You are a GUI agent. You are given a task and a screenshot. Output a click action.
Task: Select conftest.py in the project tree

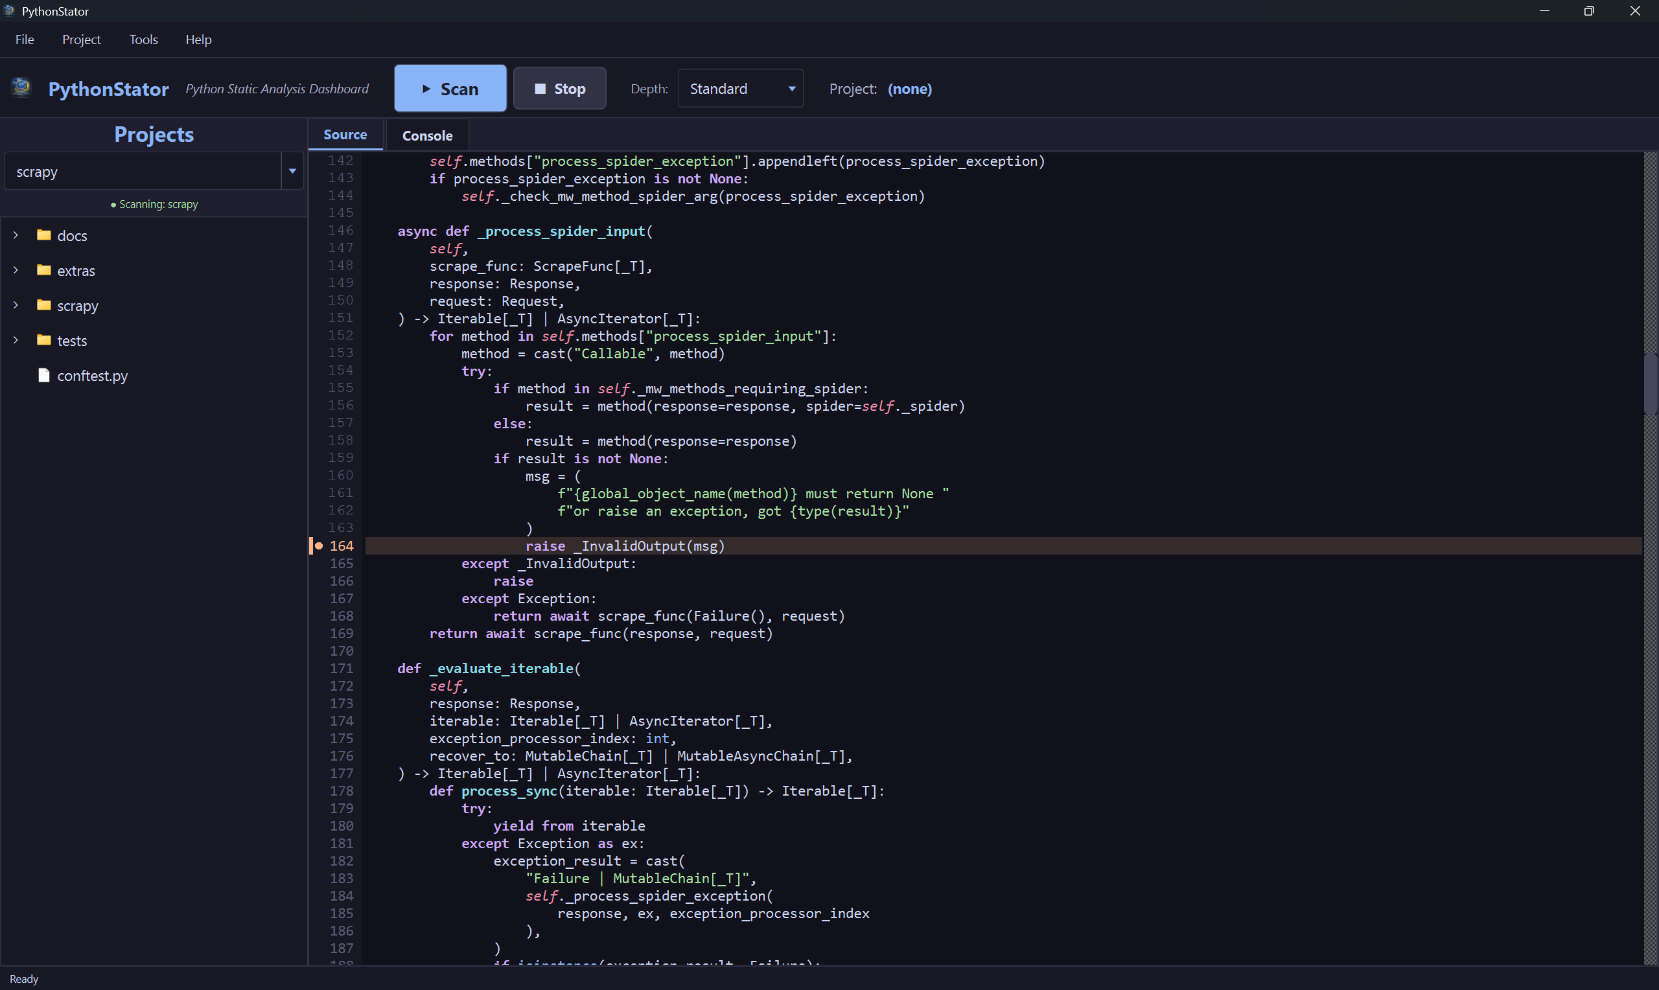pos(92,376)
